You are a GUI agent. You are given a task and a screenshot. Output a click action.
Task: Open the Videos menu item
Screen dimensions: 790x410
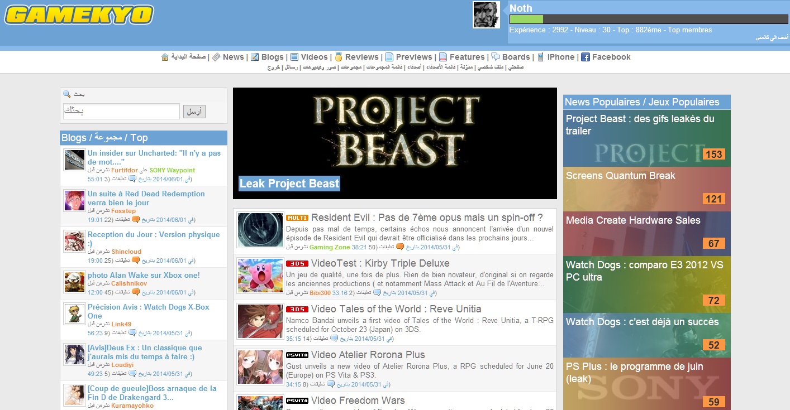click(x=314, y=57)
